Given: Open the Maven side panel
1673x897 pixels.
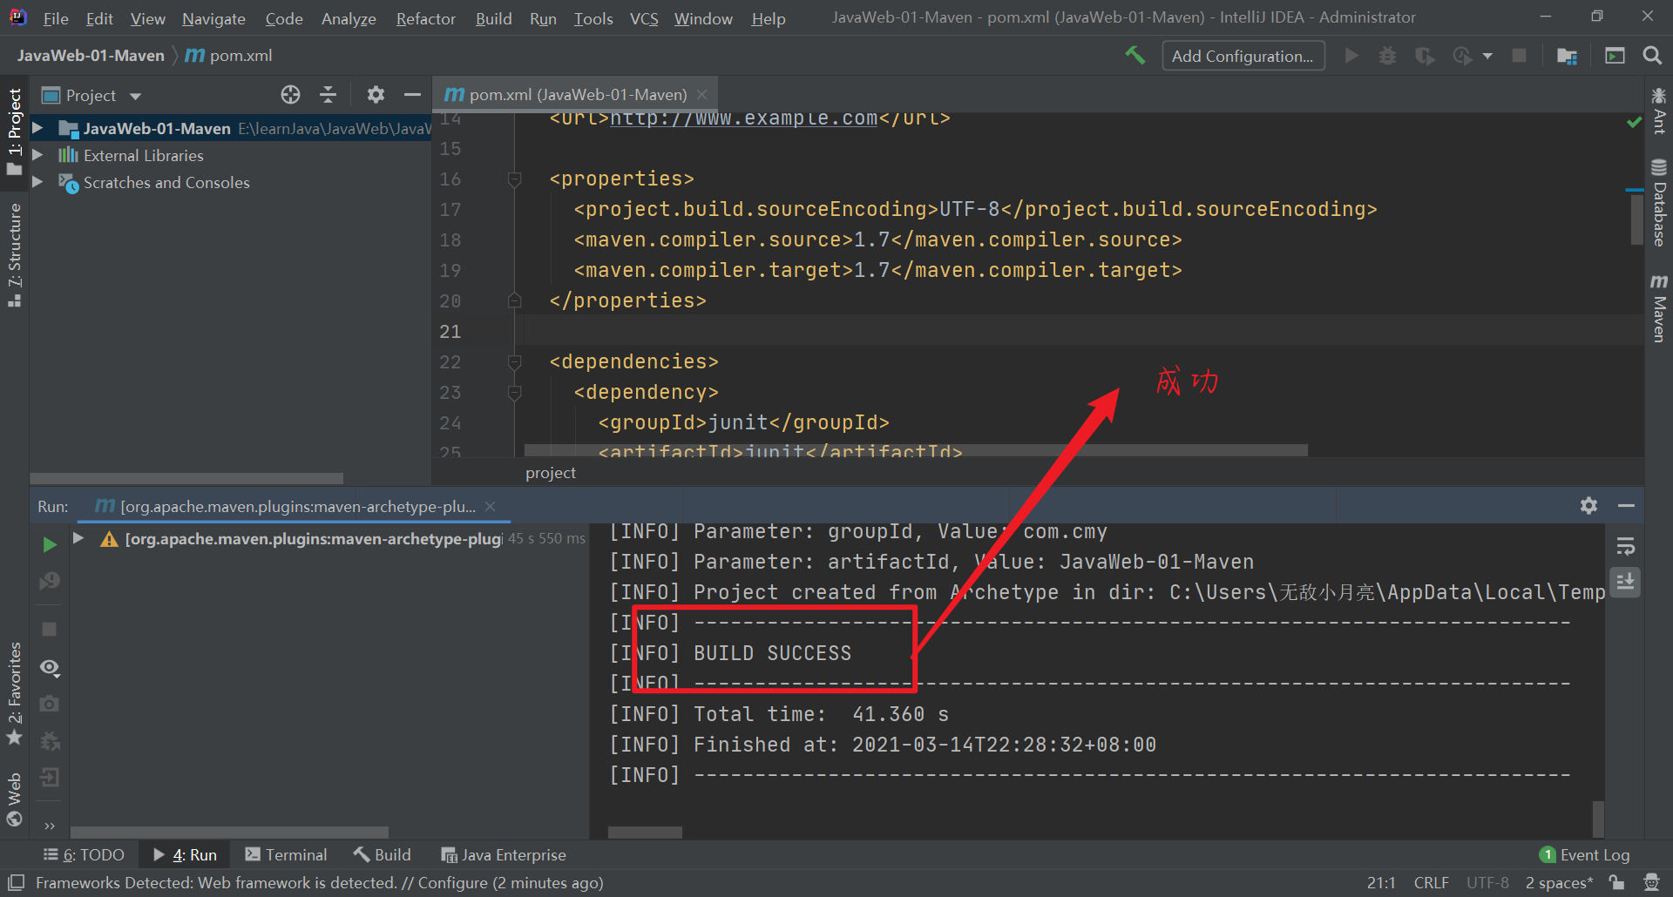Looking at the screenshot, I should coord(1659,308).
